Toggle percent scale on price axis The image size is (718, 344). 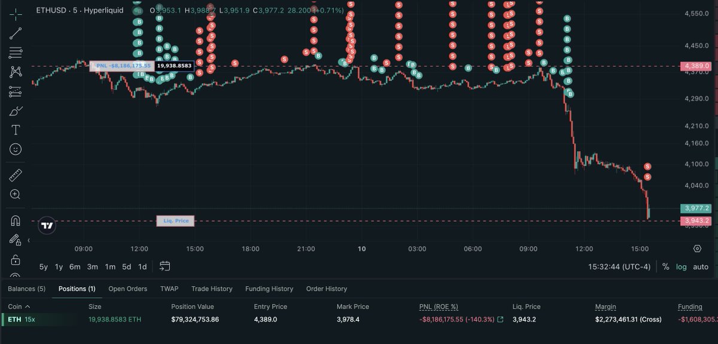tap(665, 267)
